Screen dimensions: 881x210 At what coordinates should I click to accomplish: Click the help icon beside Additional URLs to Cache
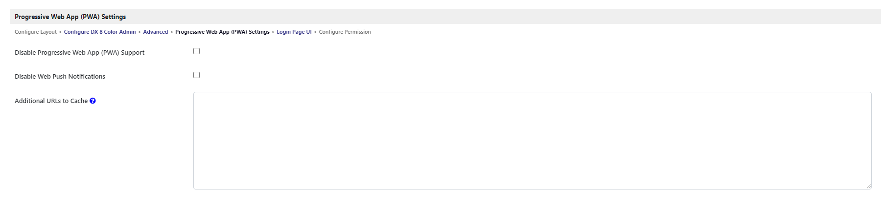point(93,101)
